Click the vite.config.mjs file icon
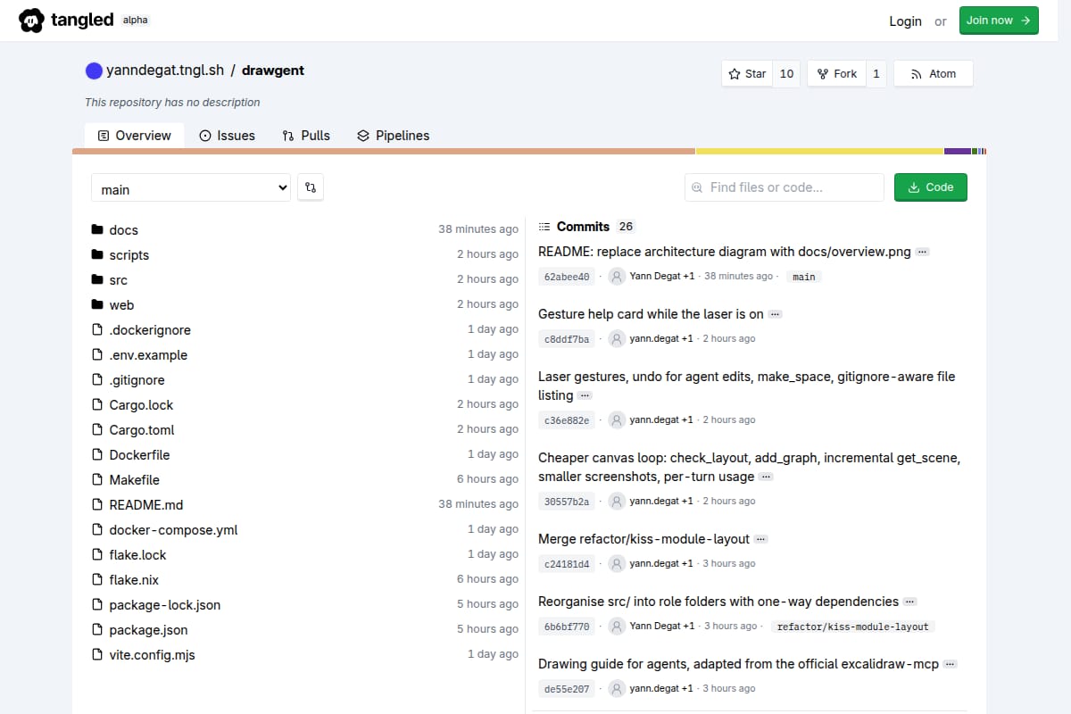Image resolution: width=1071 pixels, height=714 pixels. [x=98, y=654]
